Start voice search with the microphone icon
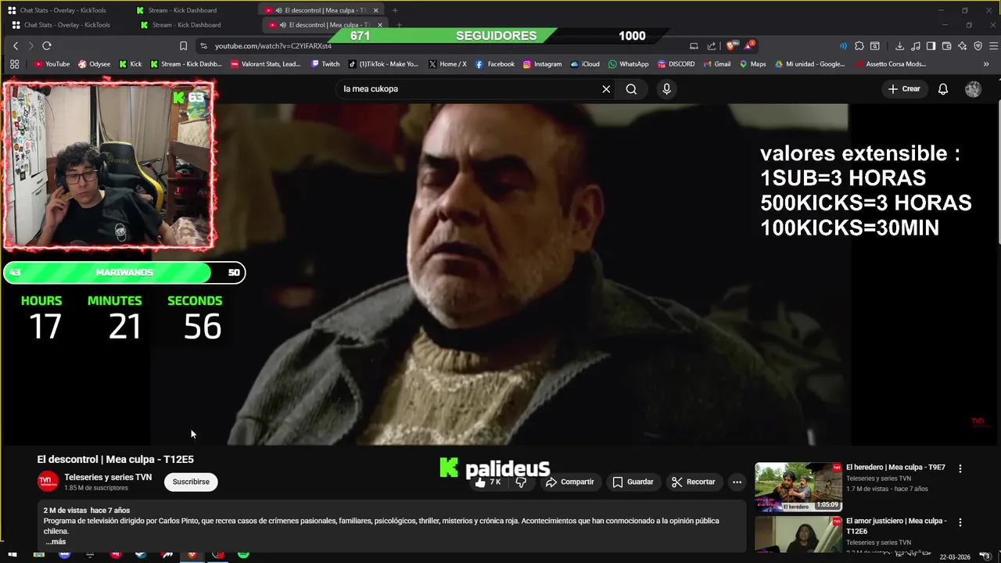The height and width of the screenshot is (563, 1001). click(x=666, y=89)
